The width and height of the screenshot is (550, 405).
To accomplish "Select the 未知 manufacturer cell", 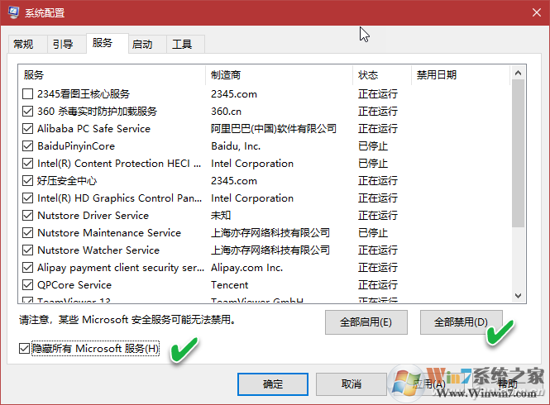I will point(221,215).
